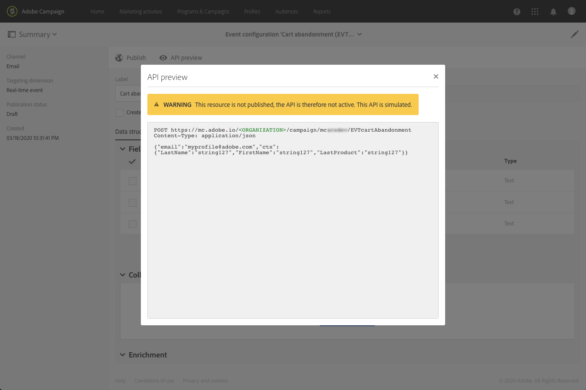Click the Publish globe icon

pos(119,58)
